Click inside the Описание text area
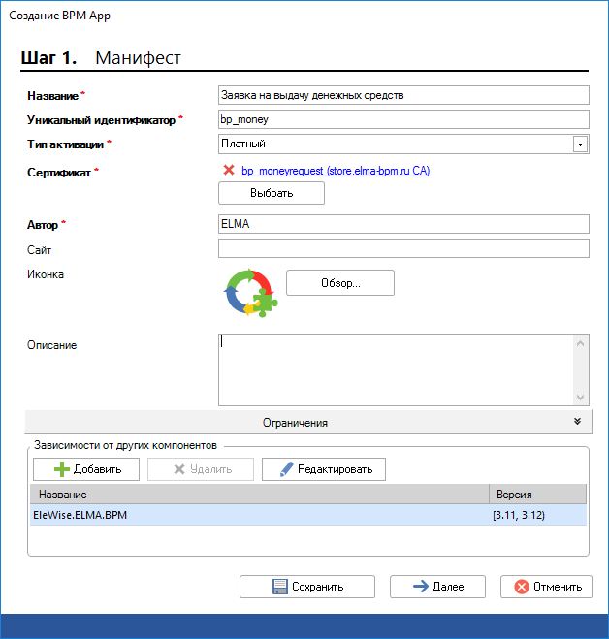This screenshot has width=609, height=639. pos(396,369)
